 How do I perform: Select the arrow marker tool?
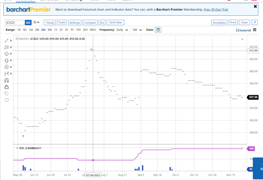[x=6, y=60]
